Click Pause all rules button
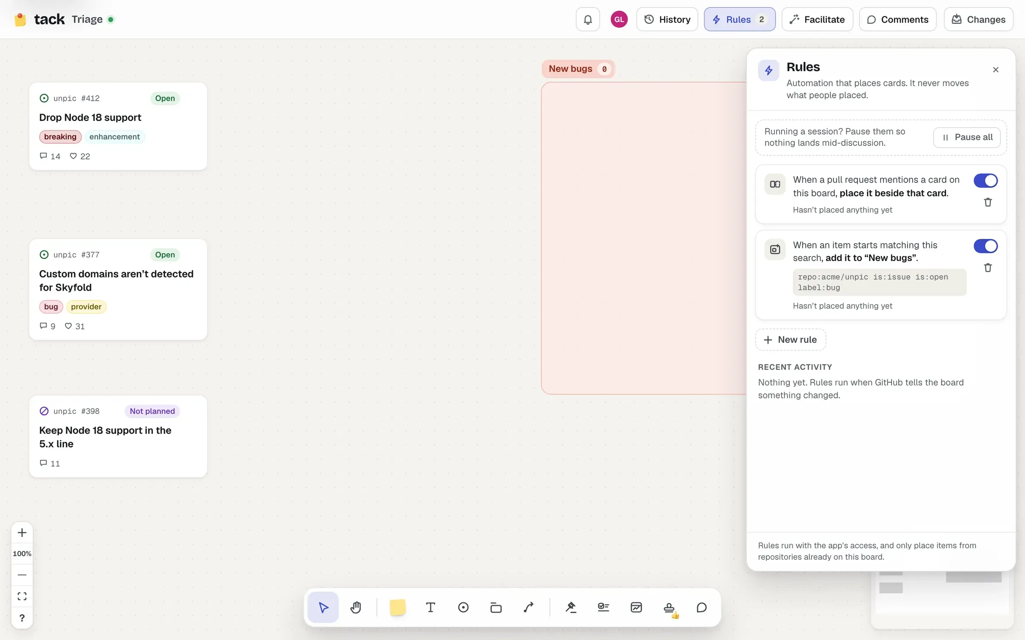 click(x=967, y=137)
